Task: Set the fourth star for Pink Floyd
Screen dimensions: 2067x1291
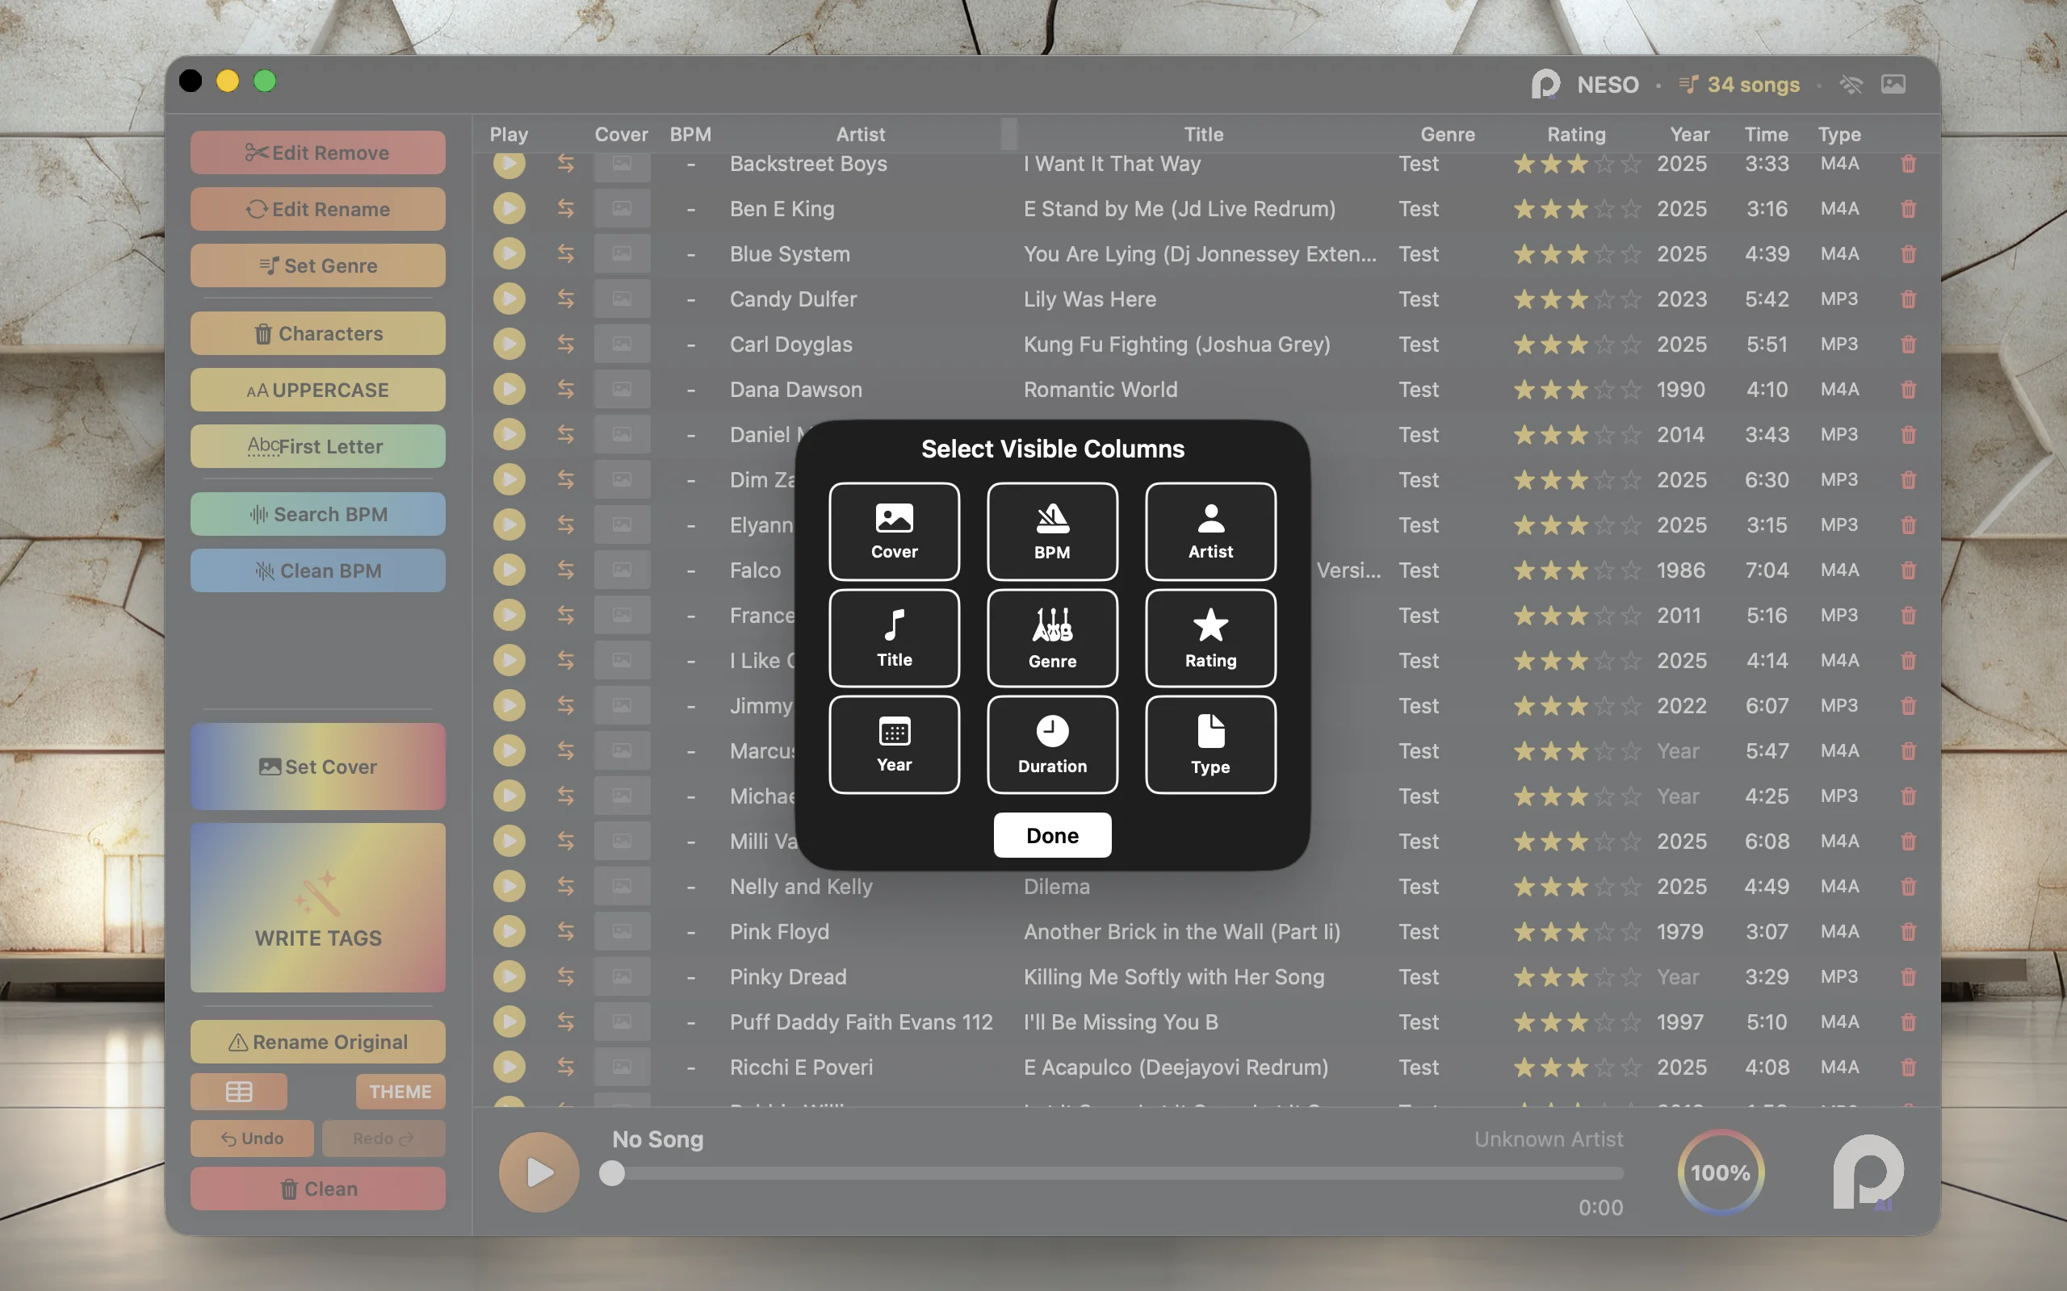Action: 1604,933
